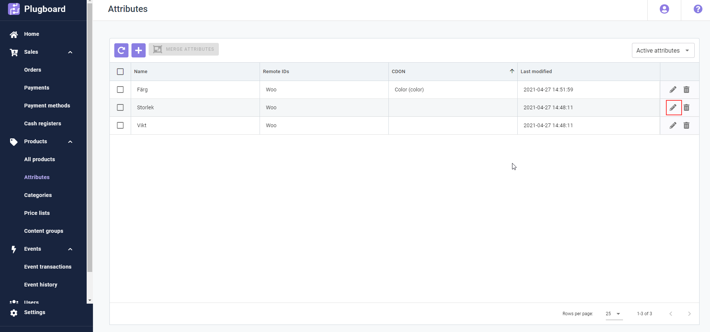Delete the Storlek attribute with trash icon

tap(686, 107)
